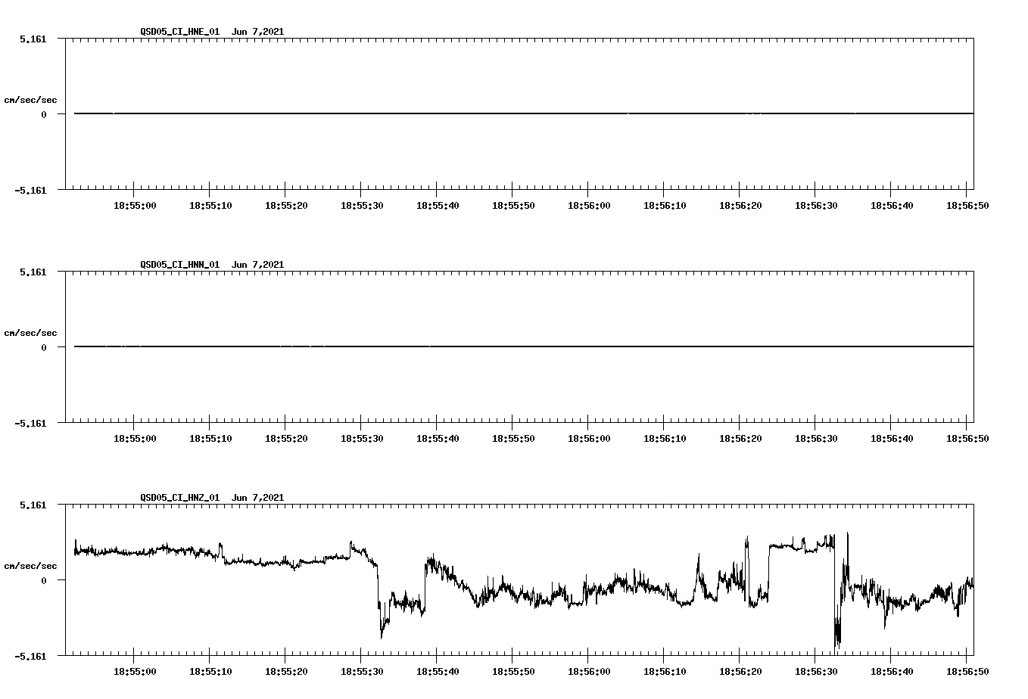The height and width of the screenshot is (699, 1028).
Task: Click the 18:55:30 time tick on first plot
Action: tap(362, 203)
